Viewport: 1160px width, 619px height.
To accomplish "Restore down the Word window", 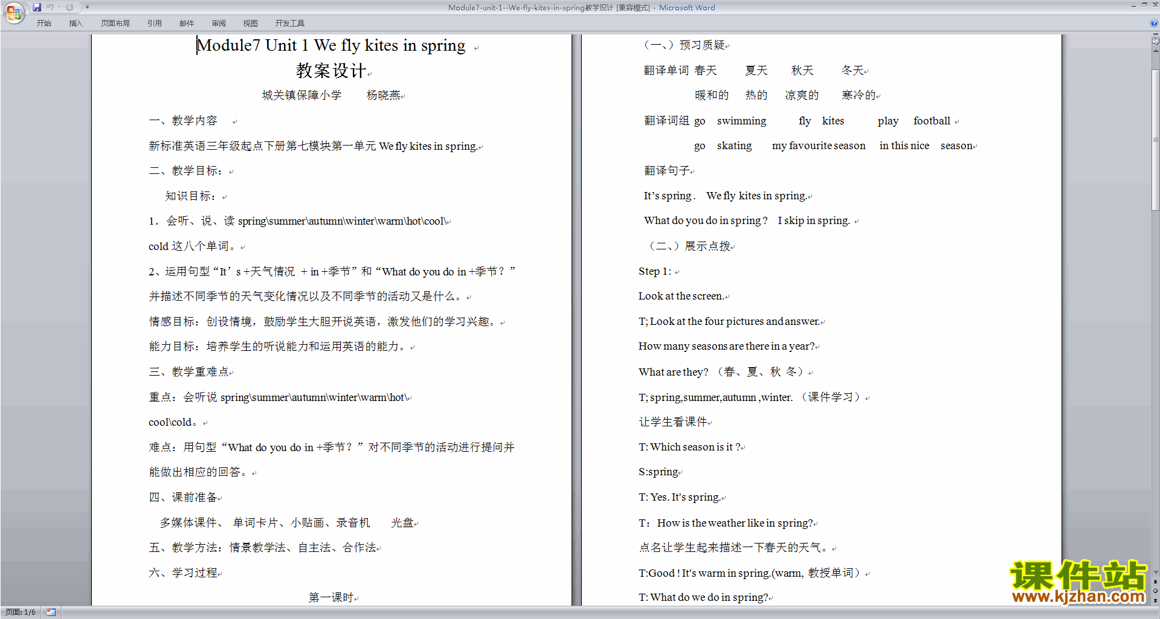I will (1144, 5).
